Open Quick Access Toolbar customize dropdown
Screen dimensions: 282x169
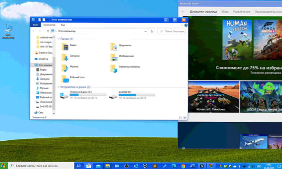[48, 20]
